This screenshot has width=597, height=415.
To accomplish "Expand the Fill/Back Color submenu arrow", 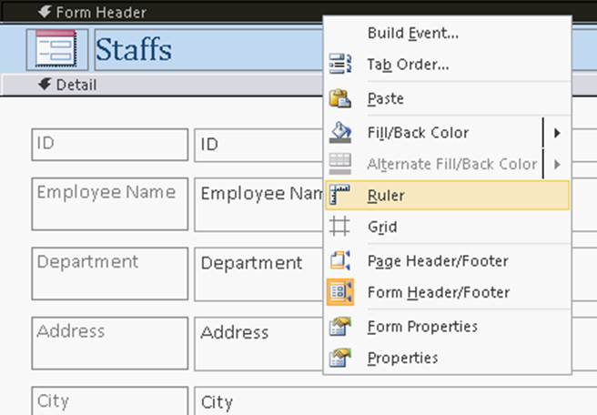I will tap(556, 133).
